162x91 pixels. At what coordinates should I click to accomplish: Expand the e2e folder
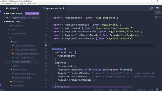coord(9,30)
